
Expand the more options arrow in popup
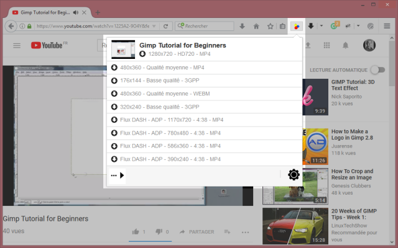[x=118, y=175]
